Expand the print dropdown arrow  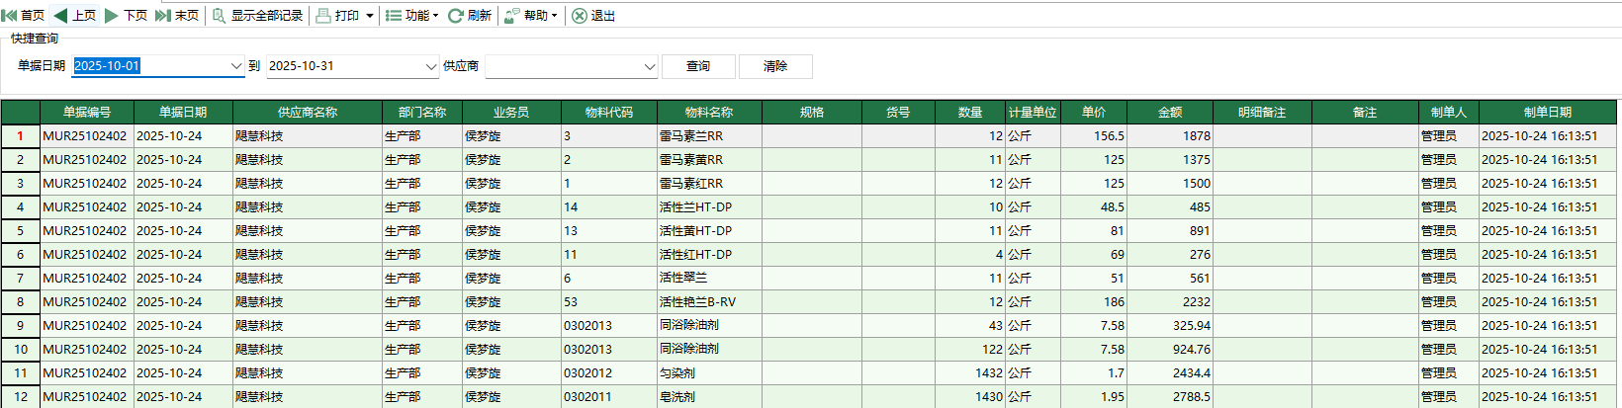pos(370,16)
